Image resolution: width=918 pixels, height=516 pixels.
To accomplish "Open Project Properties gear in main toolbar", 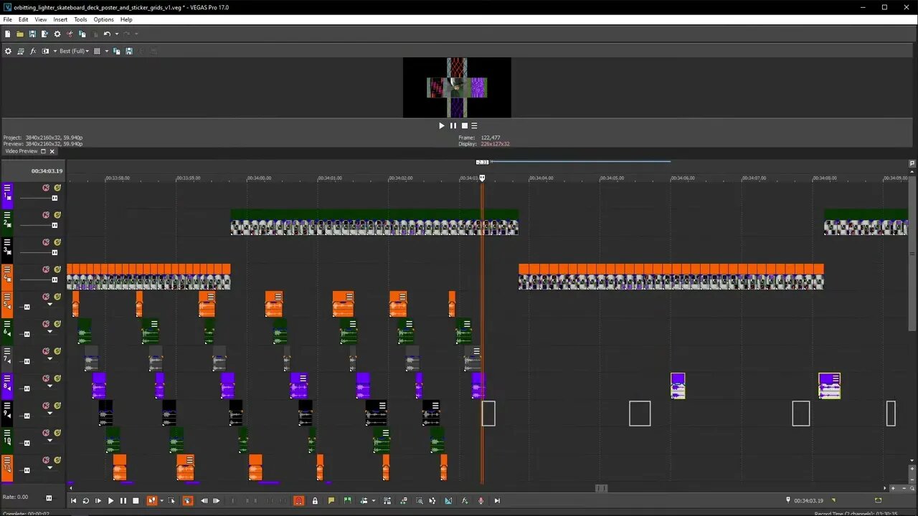I will (x=57, y=34).
